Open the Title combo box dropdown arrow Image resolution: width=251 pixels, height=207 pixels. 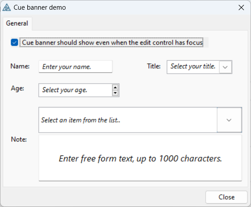(225, 67)
